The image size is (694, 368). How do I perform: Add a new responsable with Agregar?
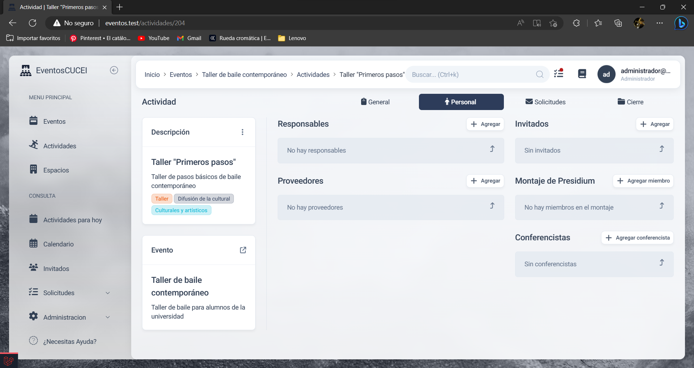pos(485,124)
